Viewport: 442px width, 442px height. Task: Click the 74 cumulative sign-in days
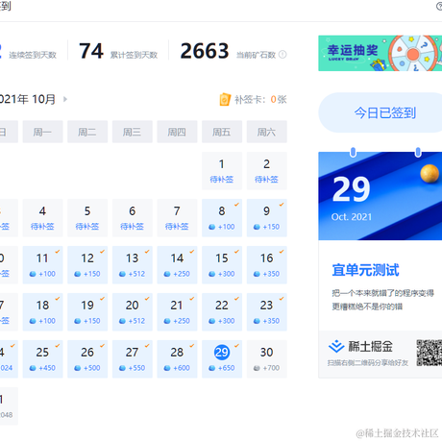91,51
